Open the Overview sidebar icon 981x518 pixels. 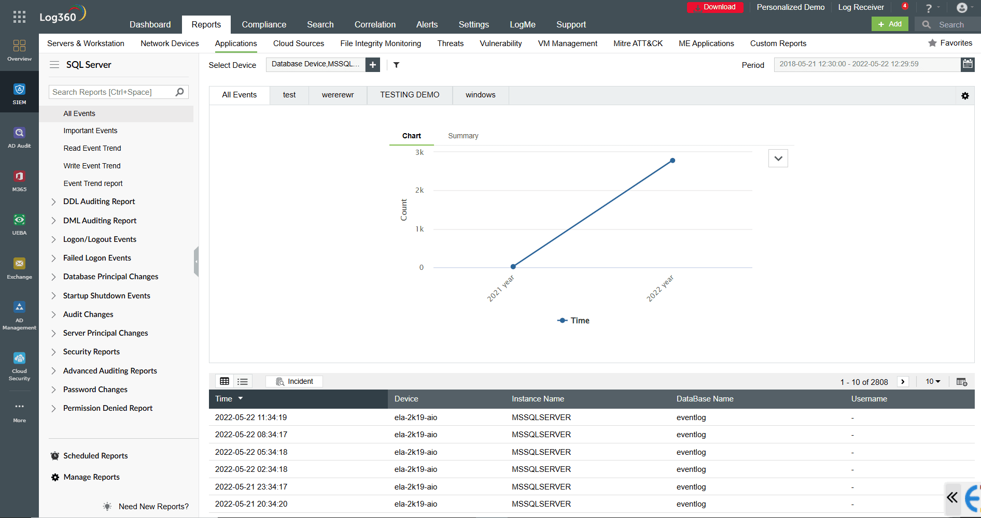tap(19, 51)
